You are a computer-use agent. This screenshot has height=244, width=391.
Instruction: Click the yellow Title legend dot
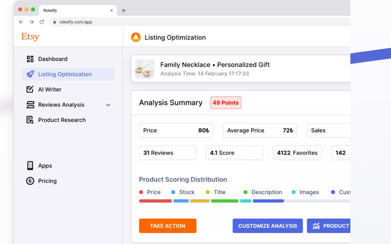click(208, 192)
